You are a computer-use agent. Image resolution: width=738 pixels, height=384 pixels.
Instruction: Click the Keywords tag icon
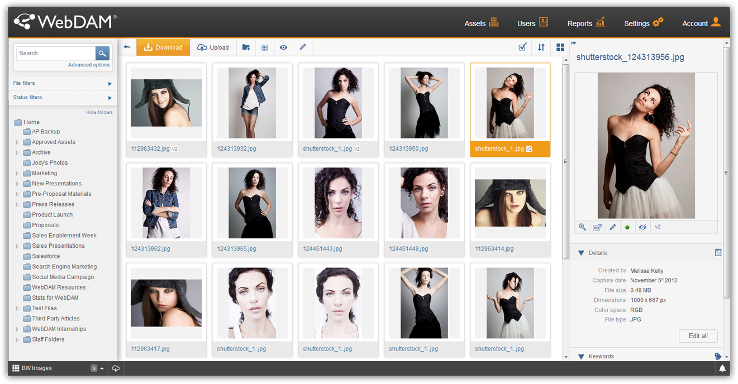[718, 356]
